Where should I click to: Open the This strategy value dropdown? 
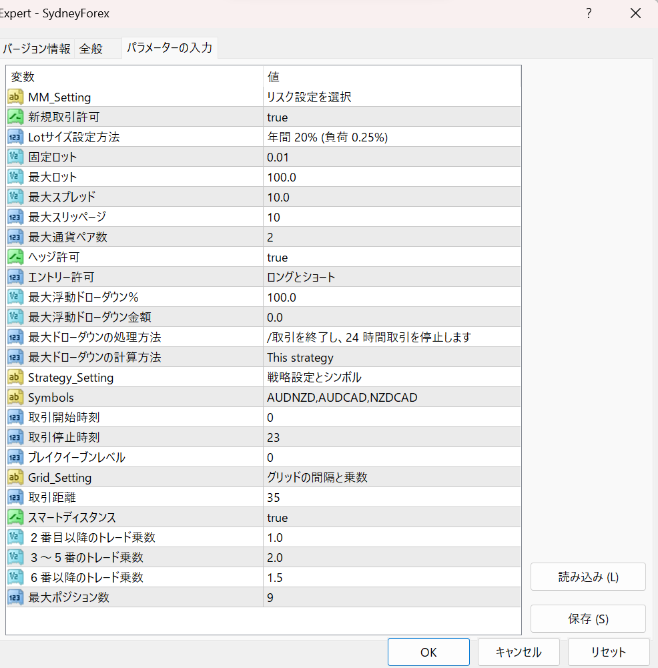(392, 357)
